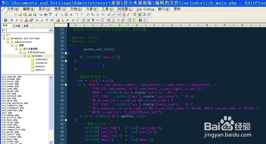Print the document with printer icon
266x144 pixels.
click(45, 15)
